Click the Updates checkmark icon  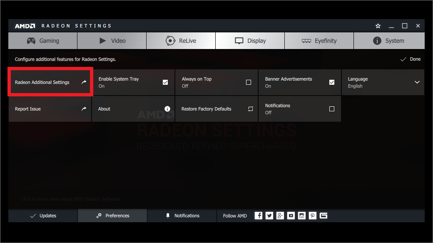(33, 216)
